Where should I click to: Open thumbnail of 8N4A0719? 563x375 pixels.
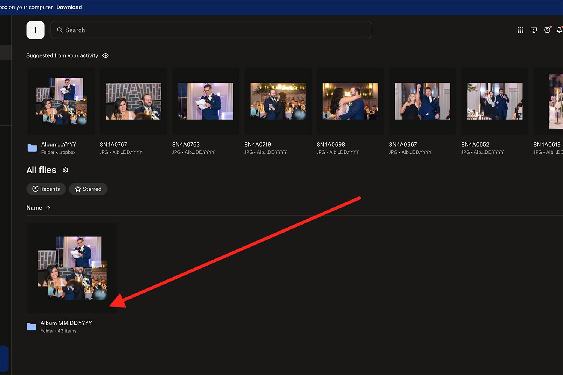pyautogui.click(x=278, y=101)
